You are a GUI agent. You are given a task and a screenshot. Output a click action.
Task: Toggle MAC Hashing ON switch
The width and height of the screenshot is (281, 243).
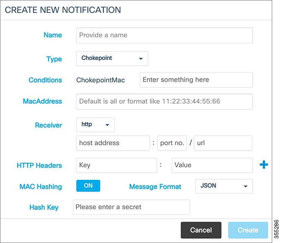[x=88, y=186]
